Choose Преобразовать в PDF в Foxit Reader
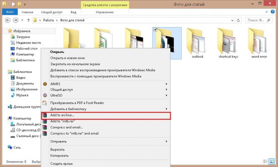 [77, 103]
